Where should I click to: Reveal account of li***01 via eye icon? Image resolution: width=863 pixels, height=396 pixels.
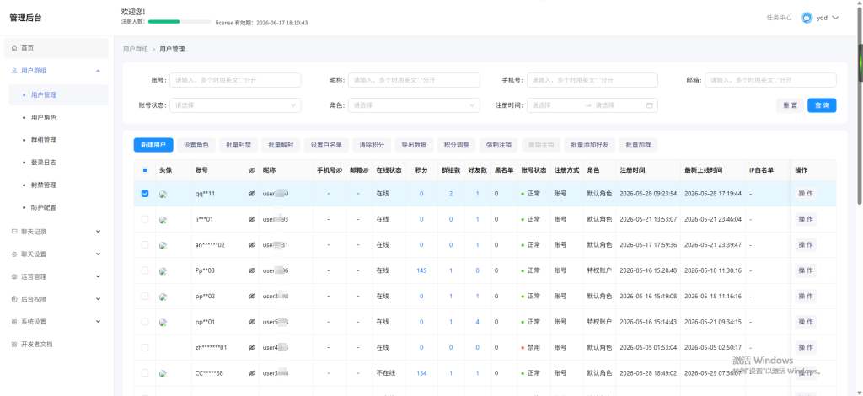(252, 219)
